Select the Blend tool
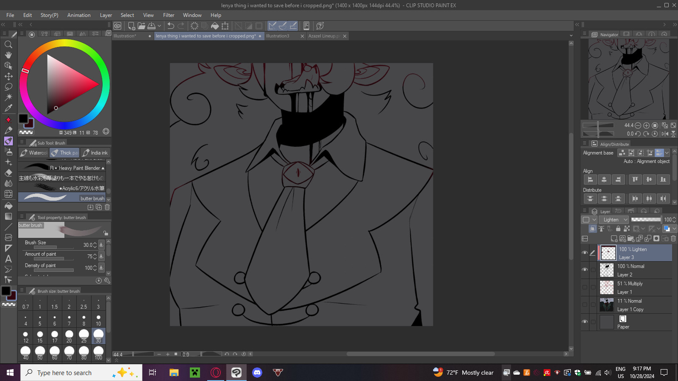The image size is (678, 381). click(x=8, y=183)
